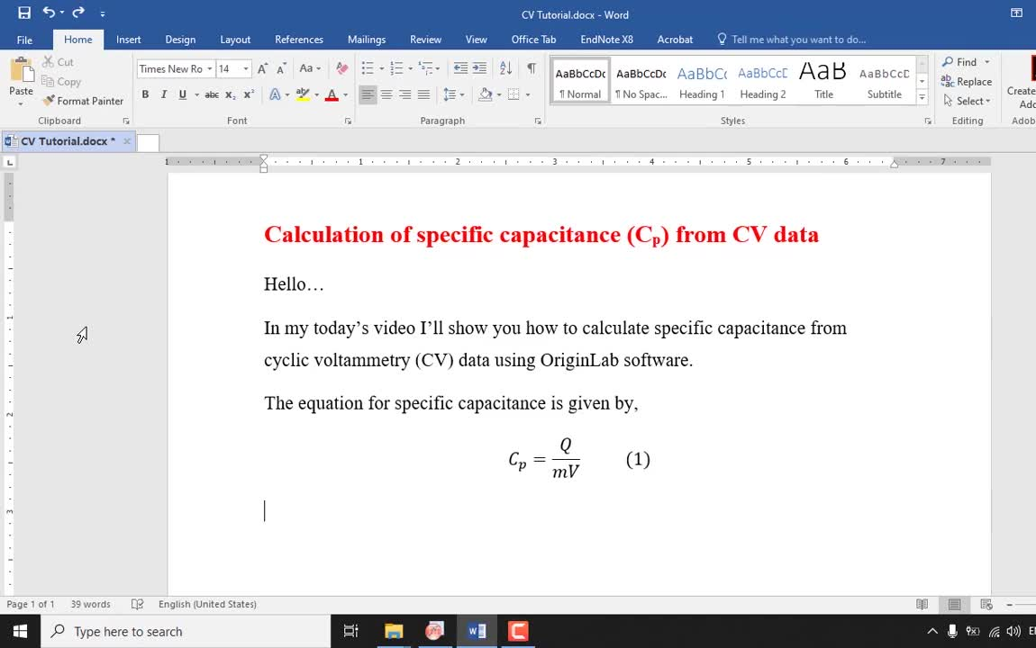
Task: Open Paragraph dialog launcher
Action: pyautogui.click(x=538, y=121)
